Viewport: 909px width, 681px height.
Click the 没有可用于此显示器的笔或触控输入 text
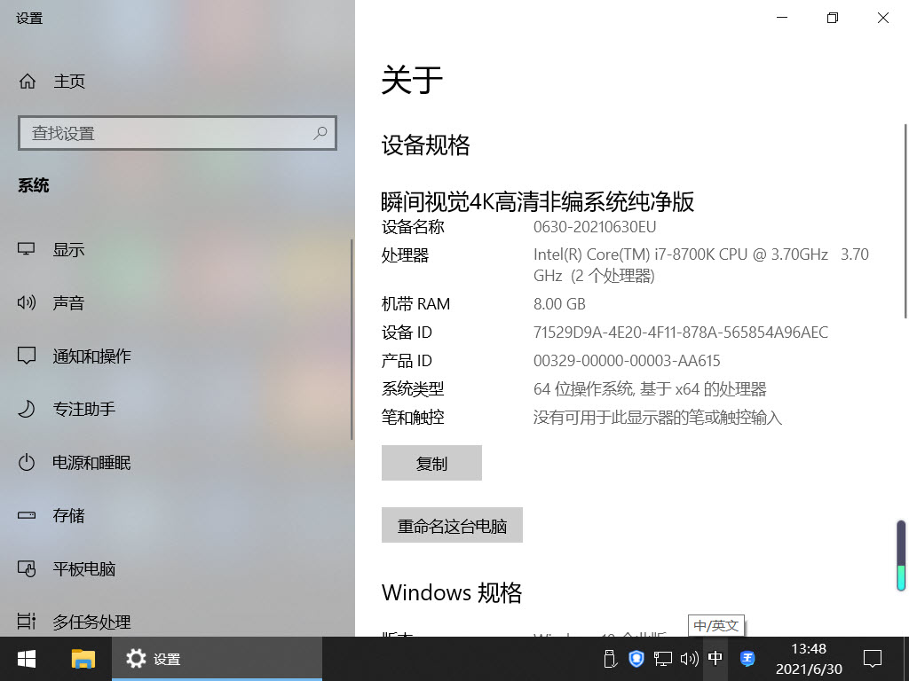[658, 417]
